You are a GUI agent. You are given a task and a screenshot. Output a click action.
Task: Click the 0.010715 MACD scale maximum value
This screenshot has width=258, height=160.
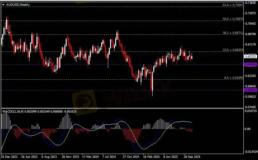click(x=251, y=111)
